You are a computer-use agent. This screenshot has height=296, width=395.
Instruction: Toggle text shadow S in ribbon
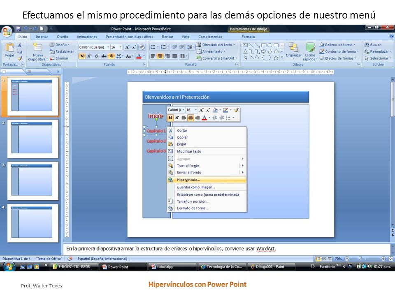tap(111, 56)
